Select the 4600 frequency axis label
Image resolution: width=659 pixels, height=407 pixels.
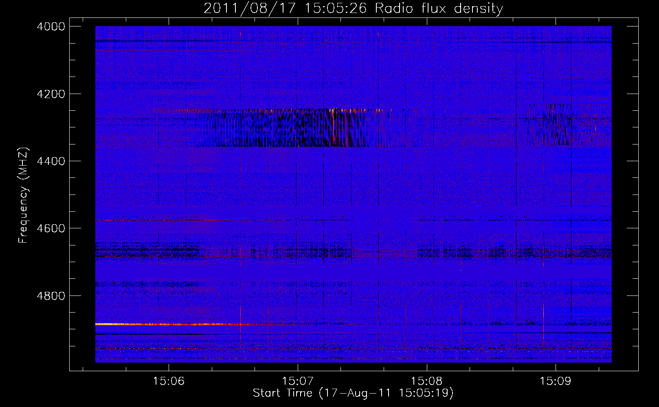51,228
